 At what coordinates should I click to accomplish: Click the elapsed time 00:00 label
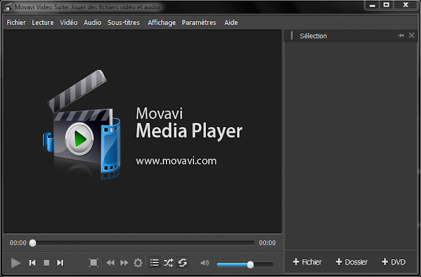point(18,243)
